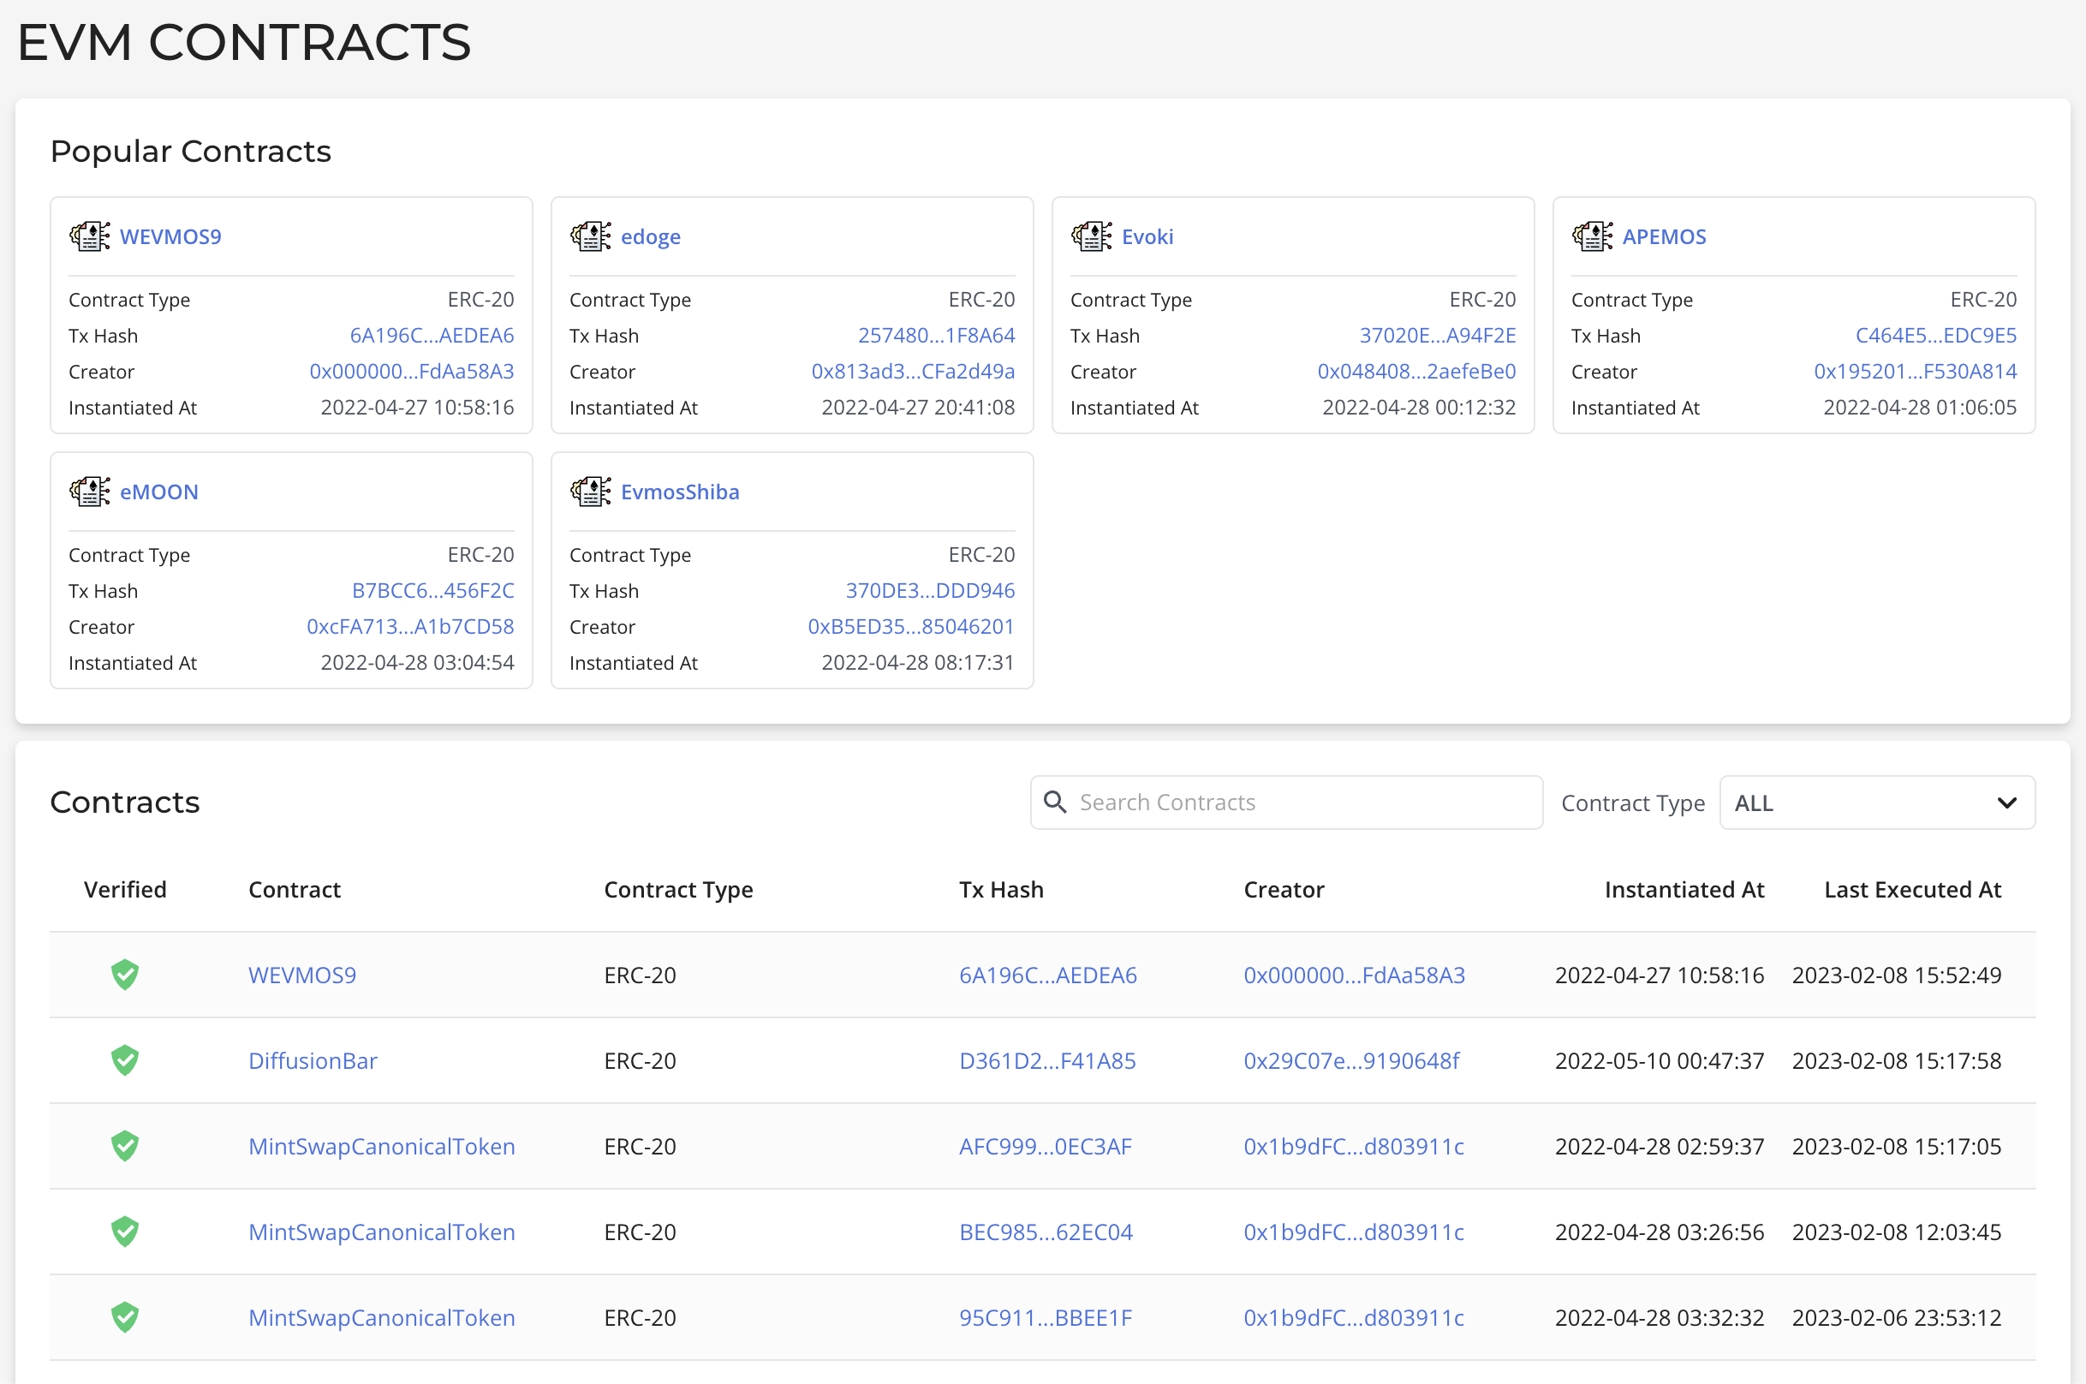Click the verified shield next to DiffusionBar

(124, 1060)
